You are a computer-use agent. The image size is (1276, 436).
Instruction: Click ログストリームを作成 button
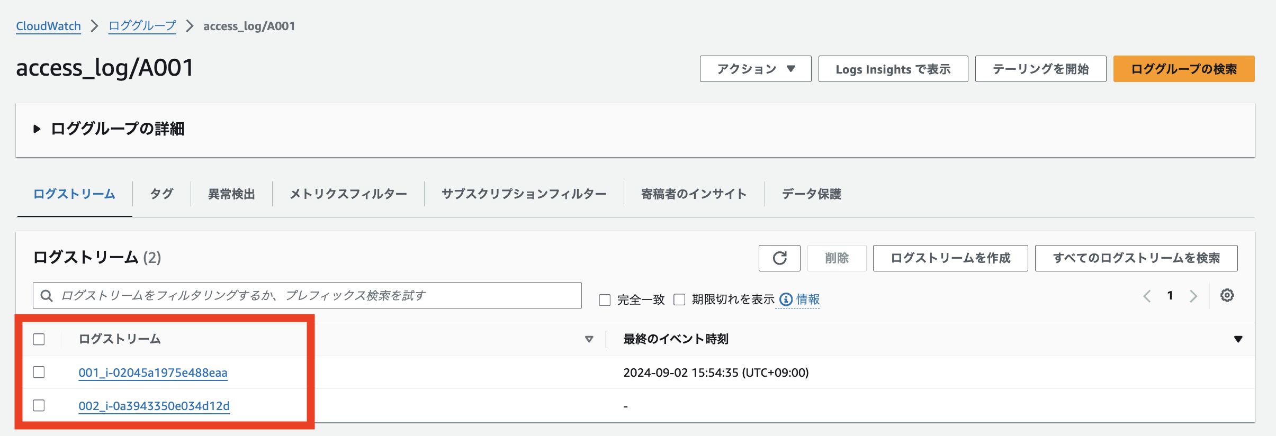coord(950,258)
